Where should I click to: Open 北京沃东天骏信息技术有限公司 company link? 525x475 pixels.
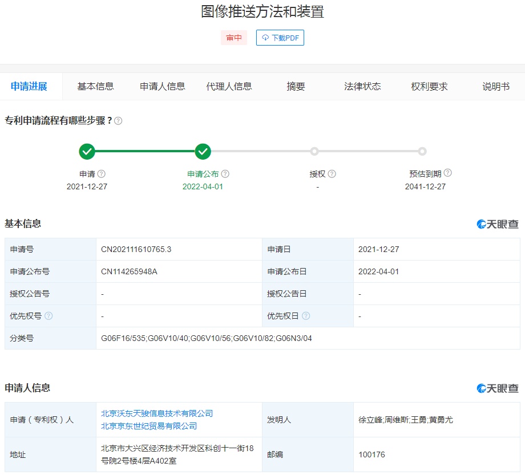(157, 413)
